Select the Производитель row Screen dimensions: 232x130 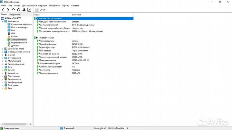[83, 41]
